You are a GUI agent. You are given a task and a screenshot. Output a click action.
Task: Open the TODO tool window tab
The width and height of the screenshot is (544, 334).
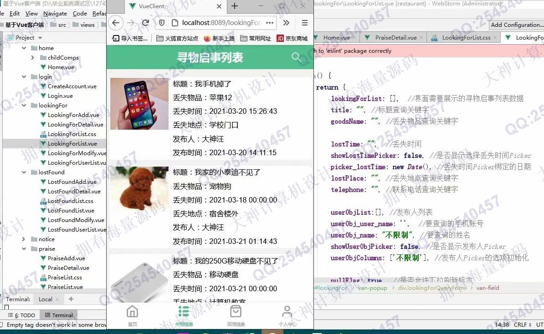[x=21, y=315]
